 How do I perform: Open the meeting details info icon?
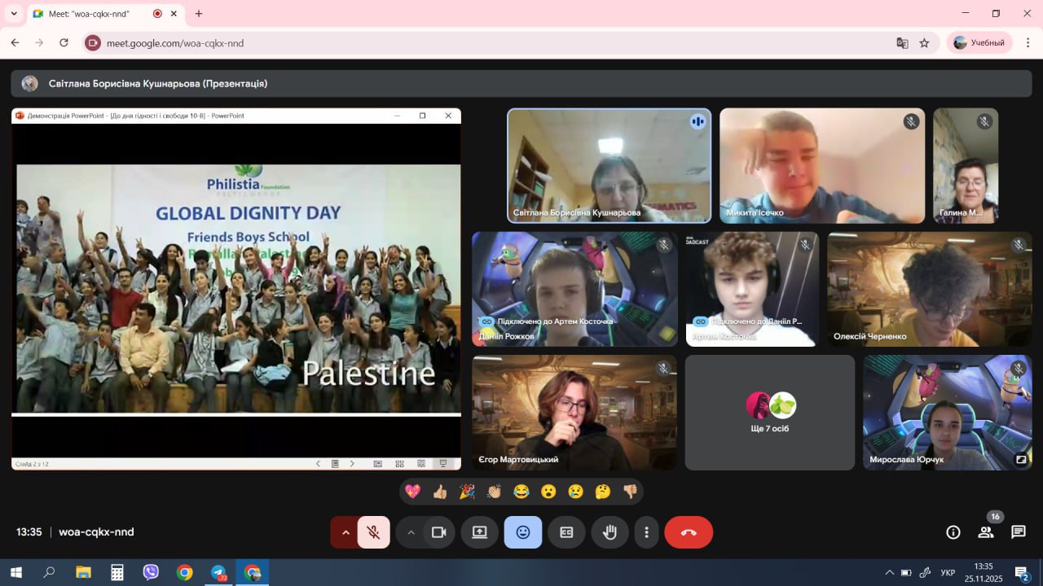953,532
